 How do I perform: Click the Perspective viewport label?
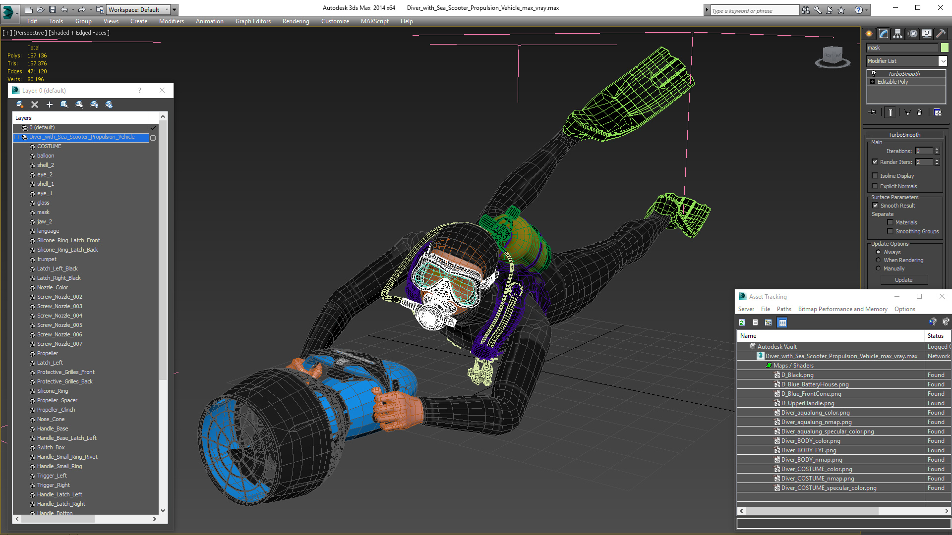(30, 33)
